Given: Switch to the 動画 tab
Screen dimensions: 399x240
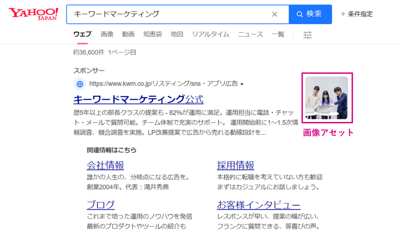Looking at the screenshot, I should [128, 34].
